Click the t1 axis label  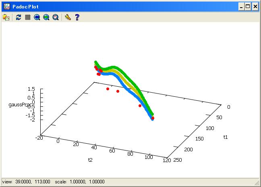[x=226, y=137]
